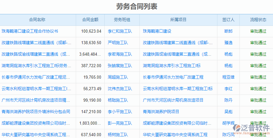Screen dimensions: 273x138
Task: Open signer 陈巧凤
Action: tap(228, 135)
